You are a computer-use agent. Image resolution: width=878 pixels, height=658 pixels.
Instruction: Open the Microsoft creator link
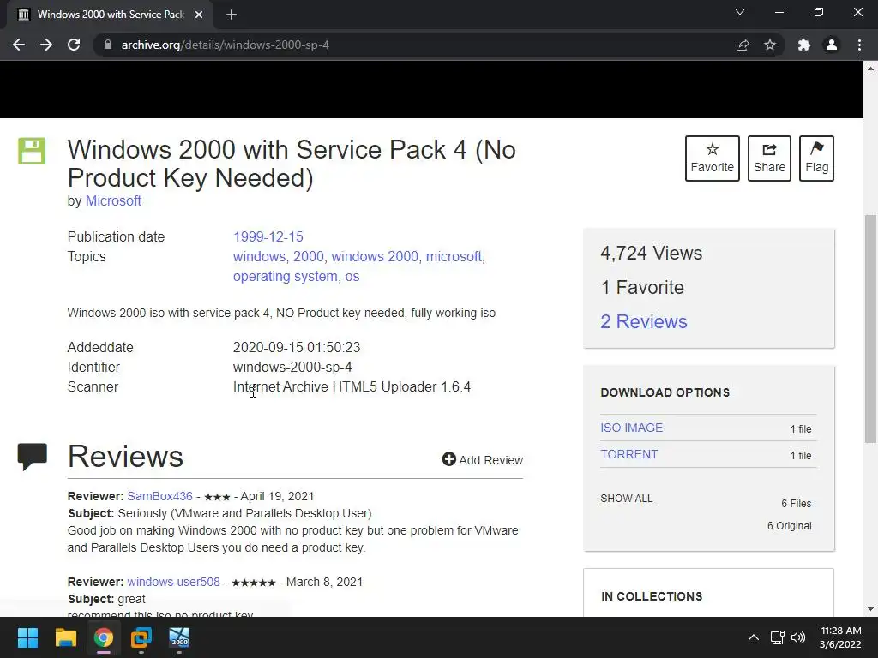coord(113,200)
